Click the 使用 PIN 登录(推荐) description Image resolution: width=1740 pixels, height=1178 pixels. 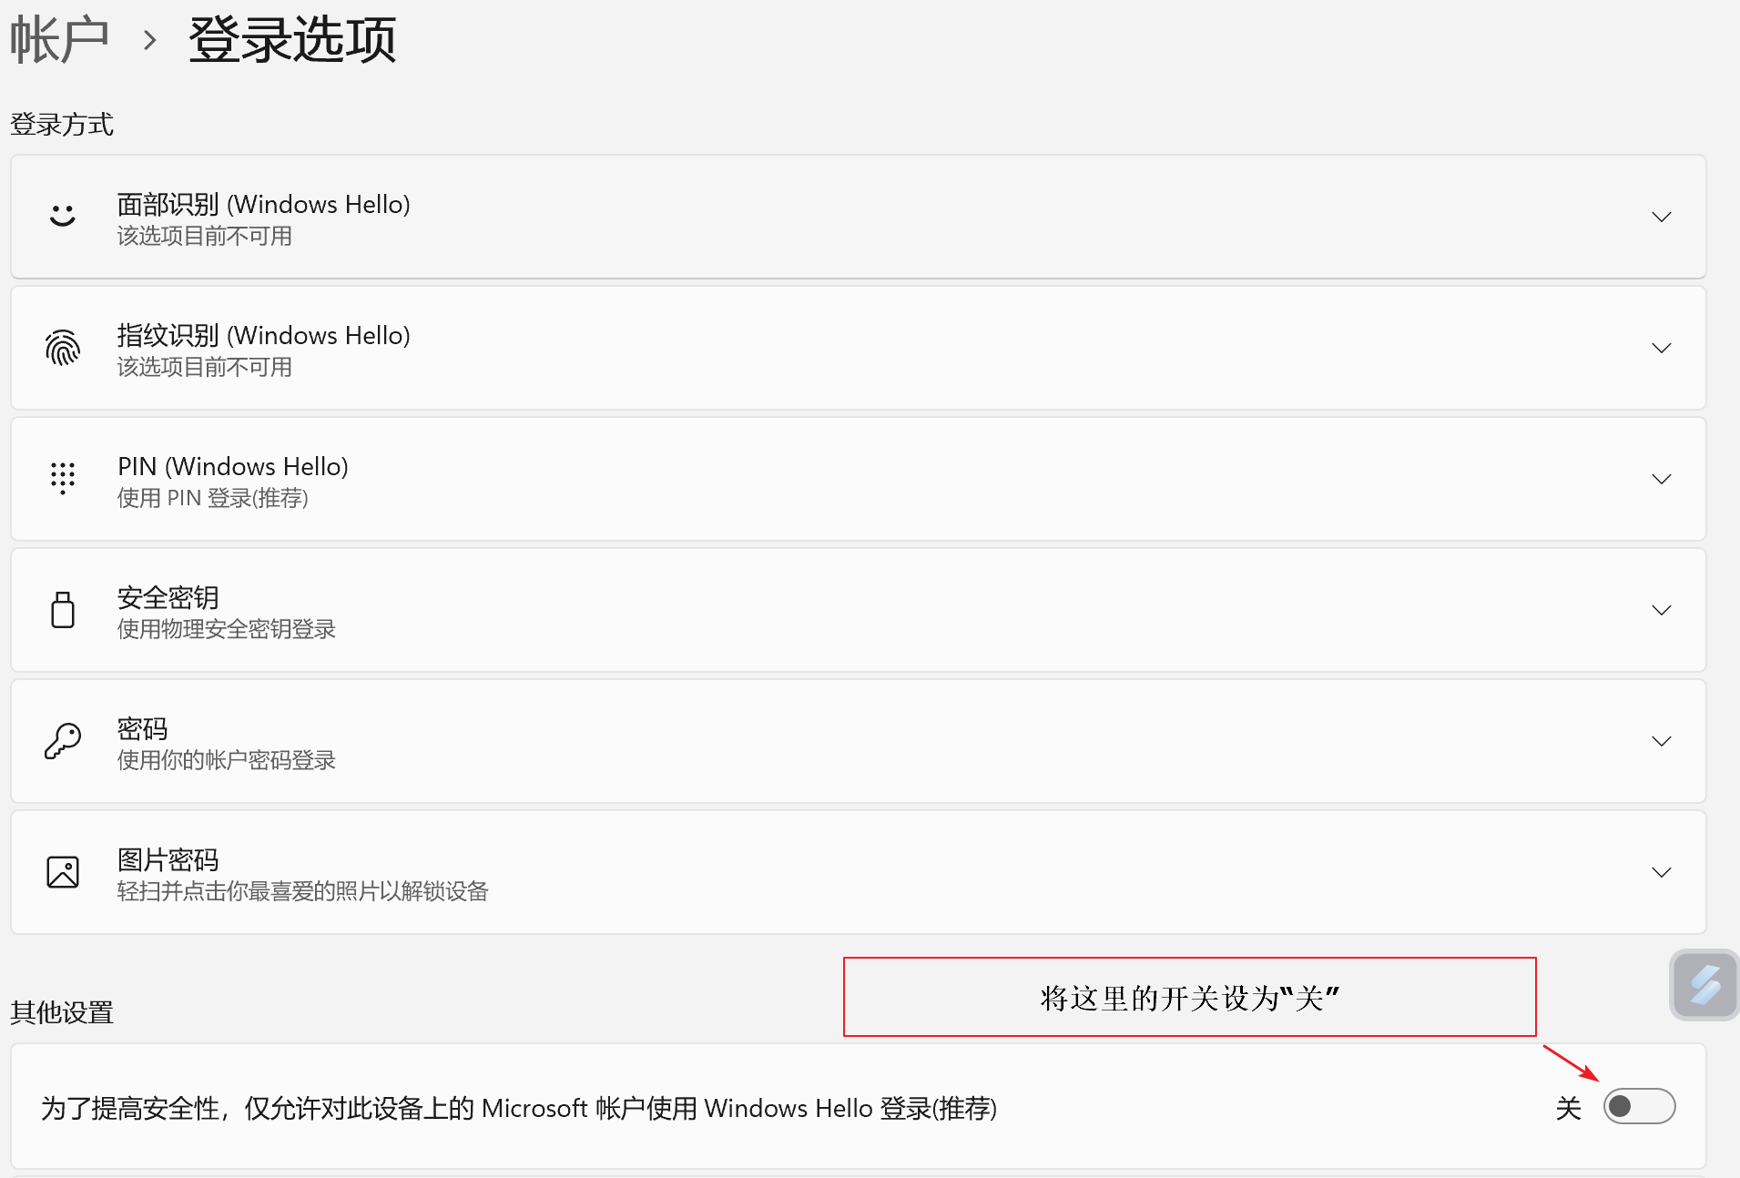click(213, 498)
